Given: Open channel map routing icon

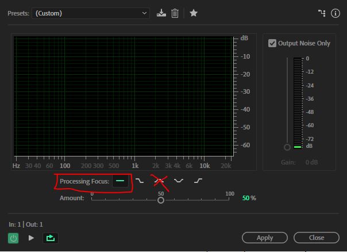Looking at the screenshot, I should coord(322,13).
